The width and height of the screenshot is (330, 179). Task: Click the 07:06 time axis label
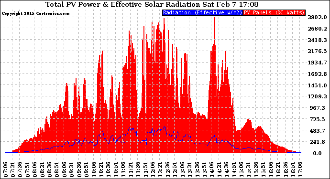[x=5, y=169]
